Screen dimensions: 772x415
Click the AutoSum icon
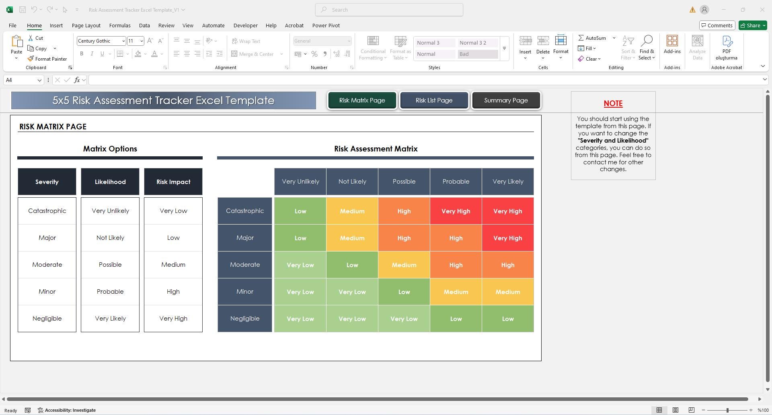(582, 38)
